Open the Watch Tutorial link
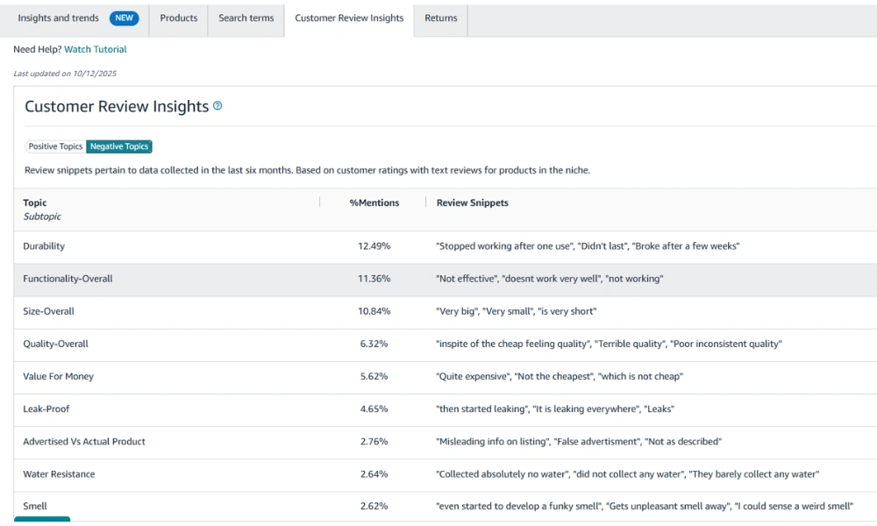Image resolution: width=877 pixels, height=526 pixels. pyautogui.click(x=95, y=50)
